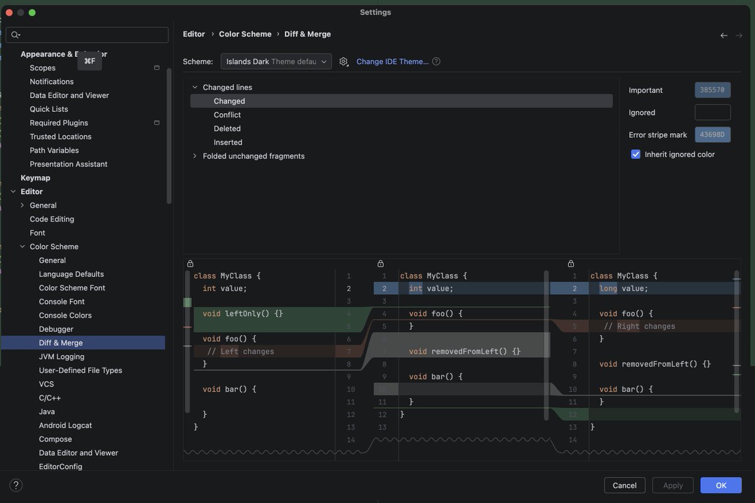
Task: Open Path Variables settings
Action: 54,150
